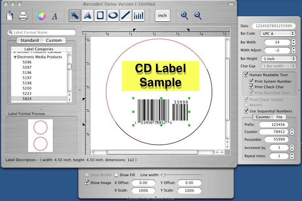The height and width of the screenshot is (201, 302).
Task: Toggle Print Check Char checkbox
Action: [251, 87]
